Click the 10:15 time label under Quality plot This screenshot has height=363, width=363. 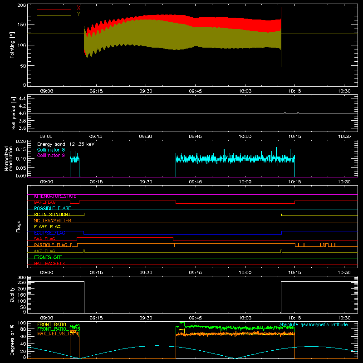pos(294,318)
